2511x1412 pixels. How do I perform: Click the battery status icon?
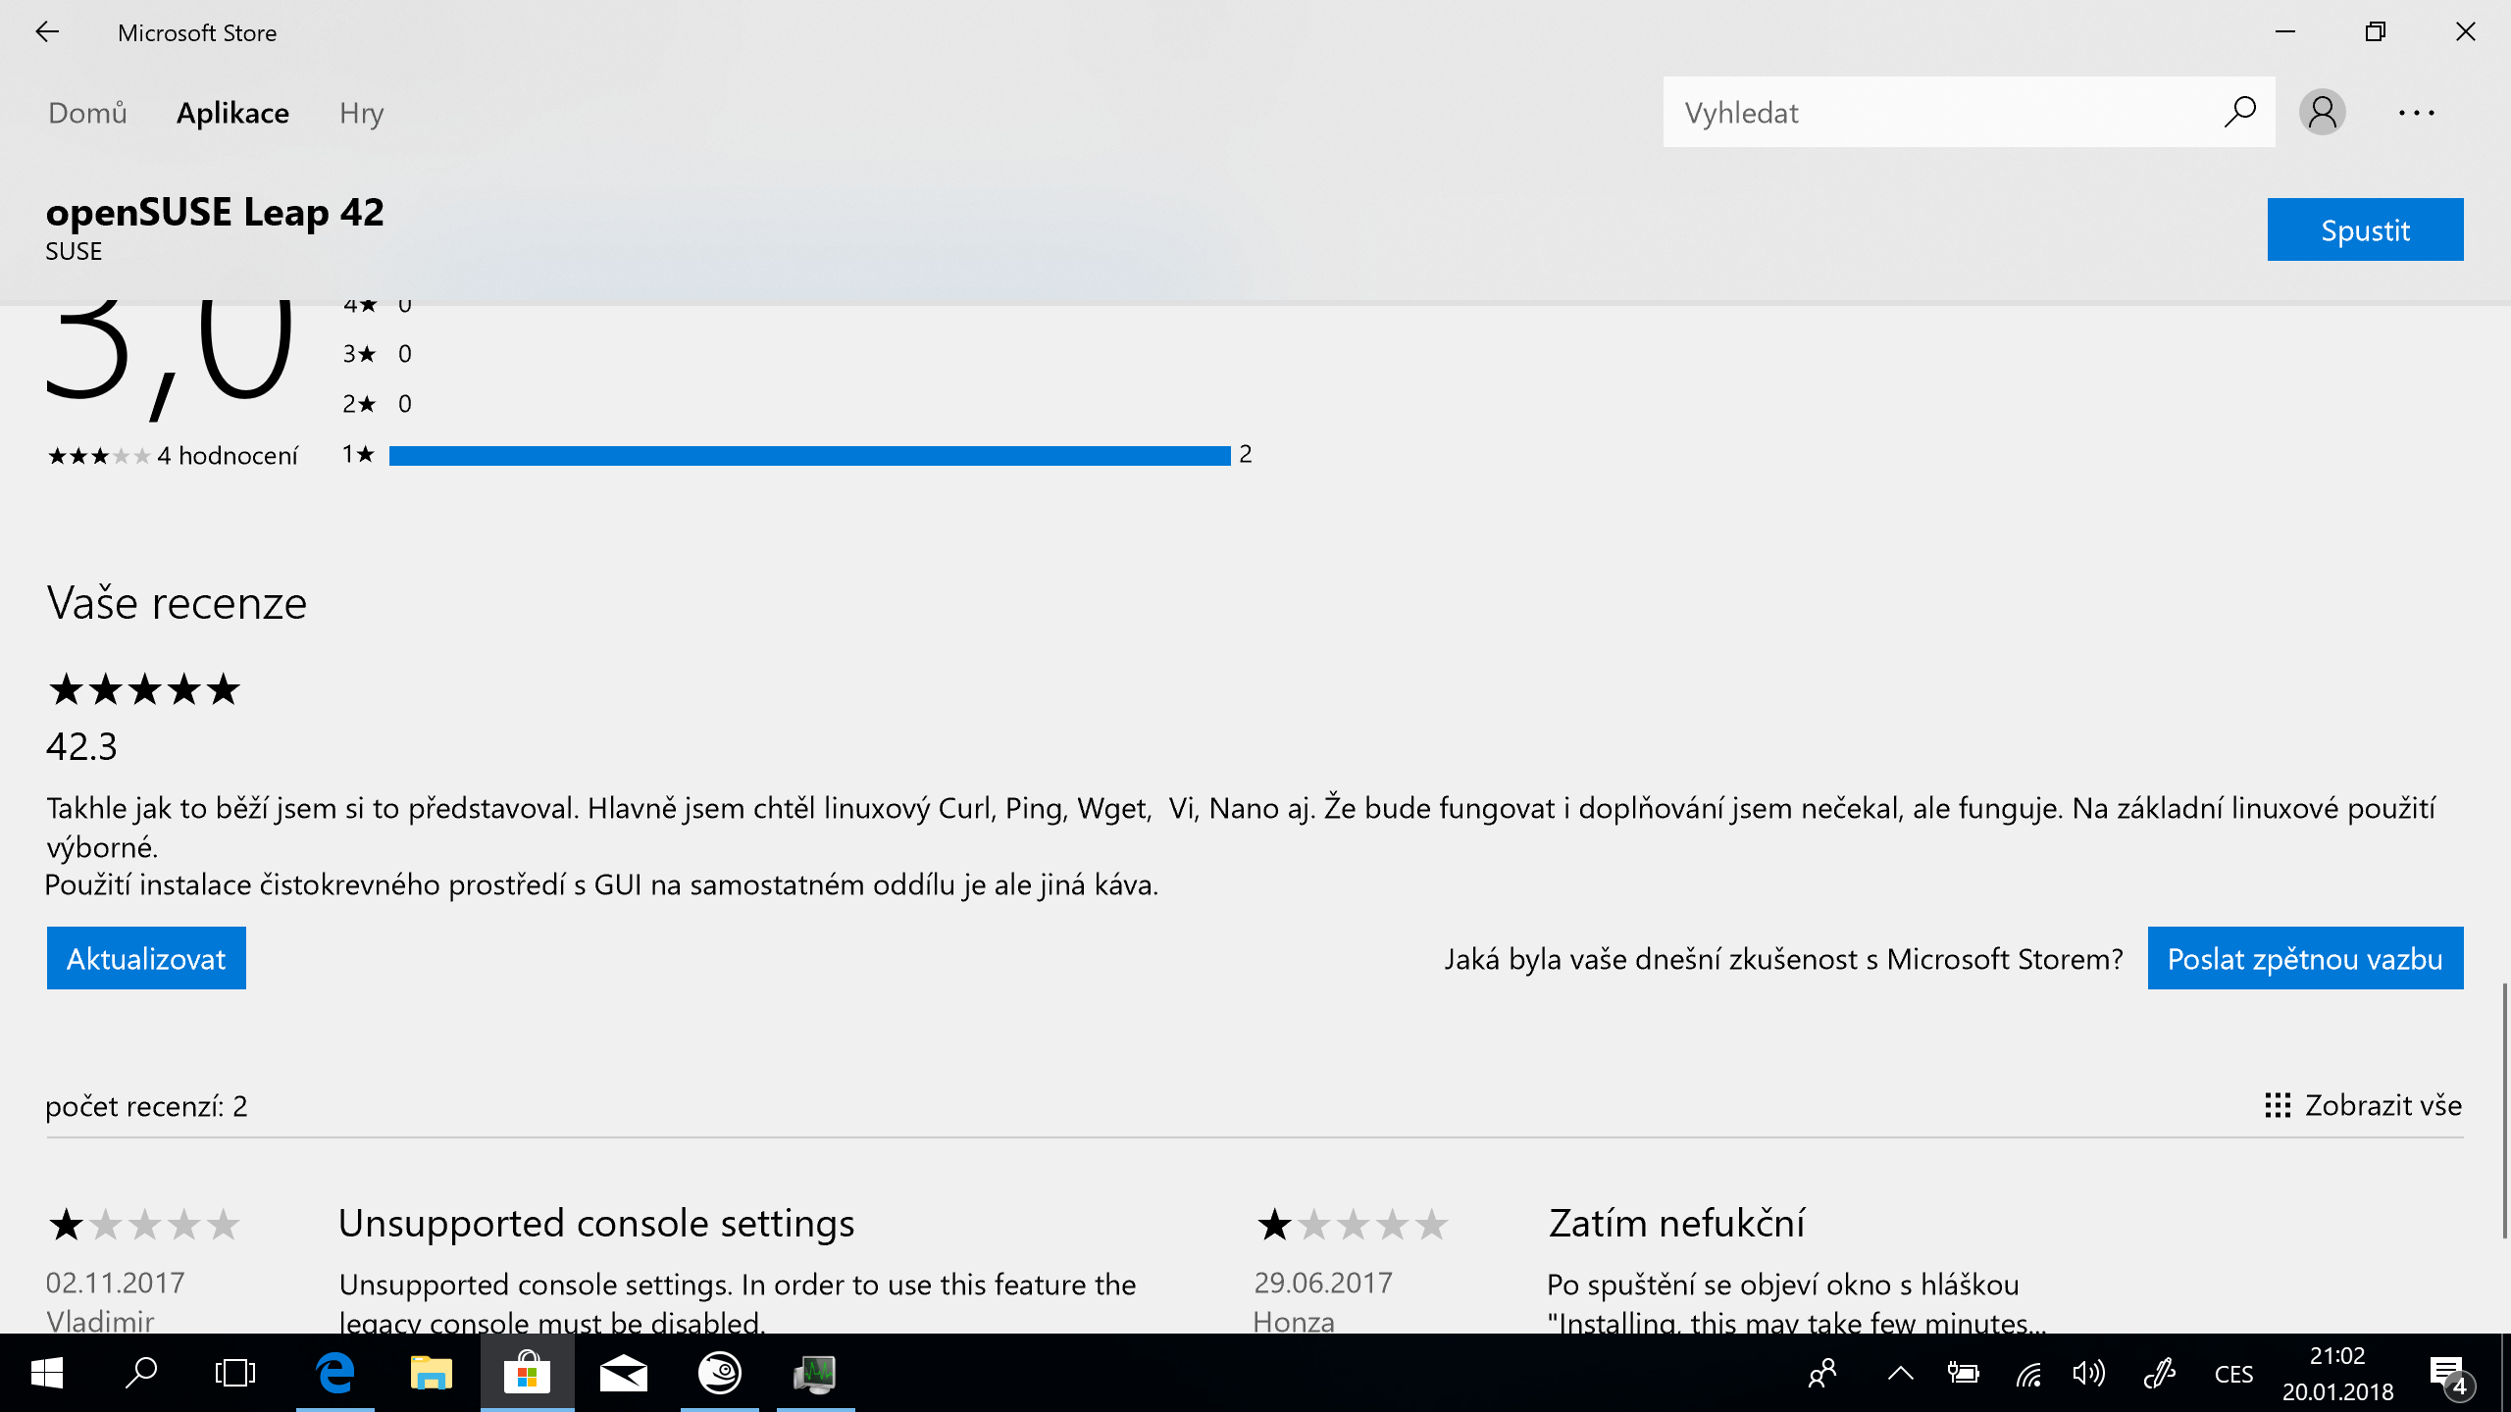click(x=1963, y=1373)
